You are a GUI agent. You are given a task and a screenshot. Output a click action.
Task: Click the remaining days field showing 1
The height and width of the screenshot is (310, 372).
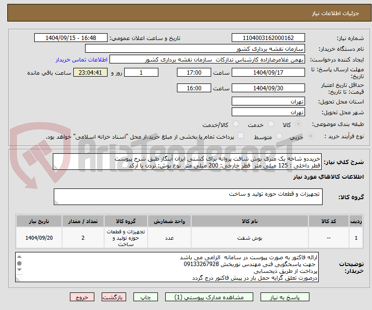point(141,72)
